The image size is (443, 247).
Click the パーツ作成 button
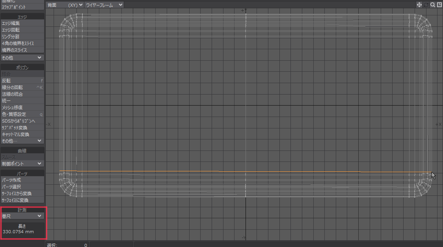(22, 180)
